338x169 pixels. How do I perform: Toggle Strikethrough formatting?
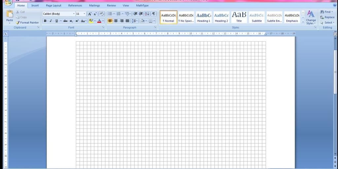click(x=65, y=21)
